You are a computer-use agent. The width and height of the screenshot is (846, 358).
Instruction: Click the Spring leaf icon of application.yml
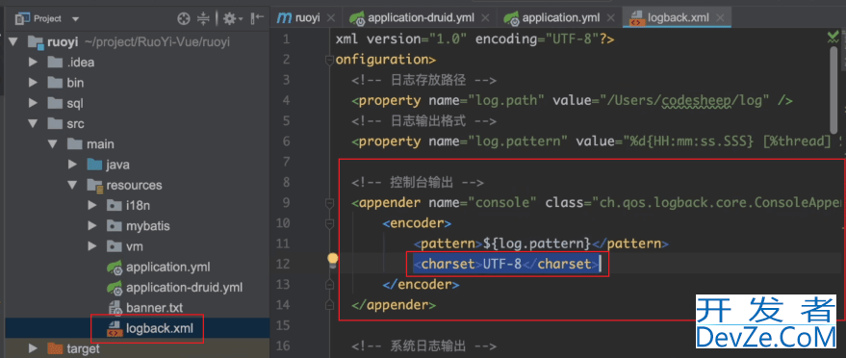[x=115, y=267]
